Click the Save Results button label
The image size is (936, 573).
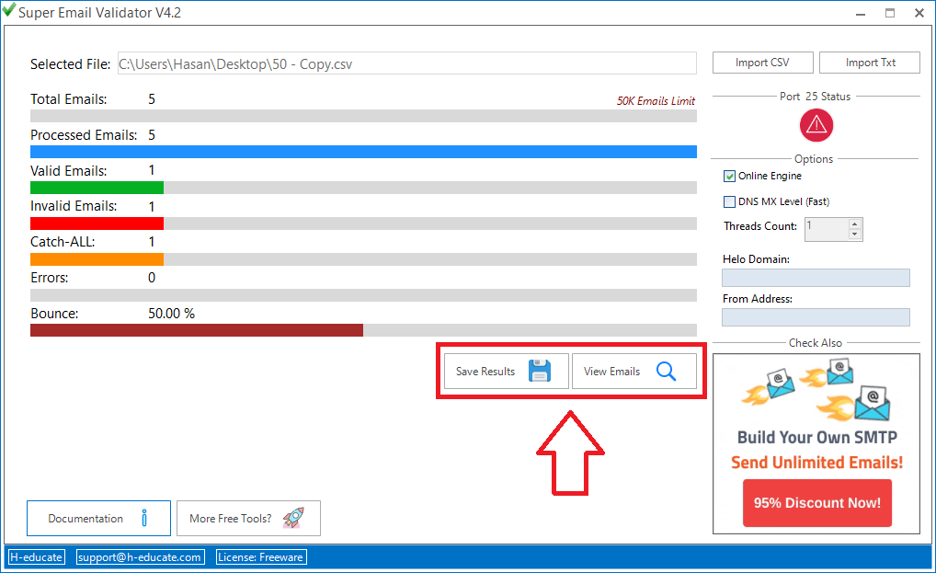point(485,372)
